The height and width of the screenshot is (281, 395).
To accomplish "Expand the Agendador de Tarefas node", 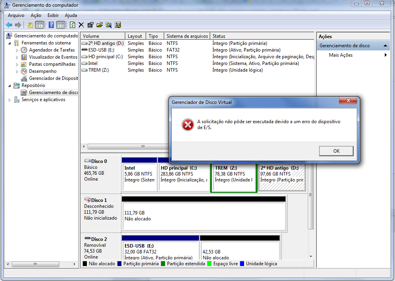I will click(x=17, y=50).
